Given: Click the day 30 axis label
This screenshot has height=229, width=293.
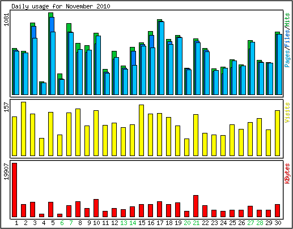Looking at the screenshot, I should [x=278, y=223].
